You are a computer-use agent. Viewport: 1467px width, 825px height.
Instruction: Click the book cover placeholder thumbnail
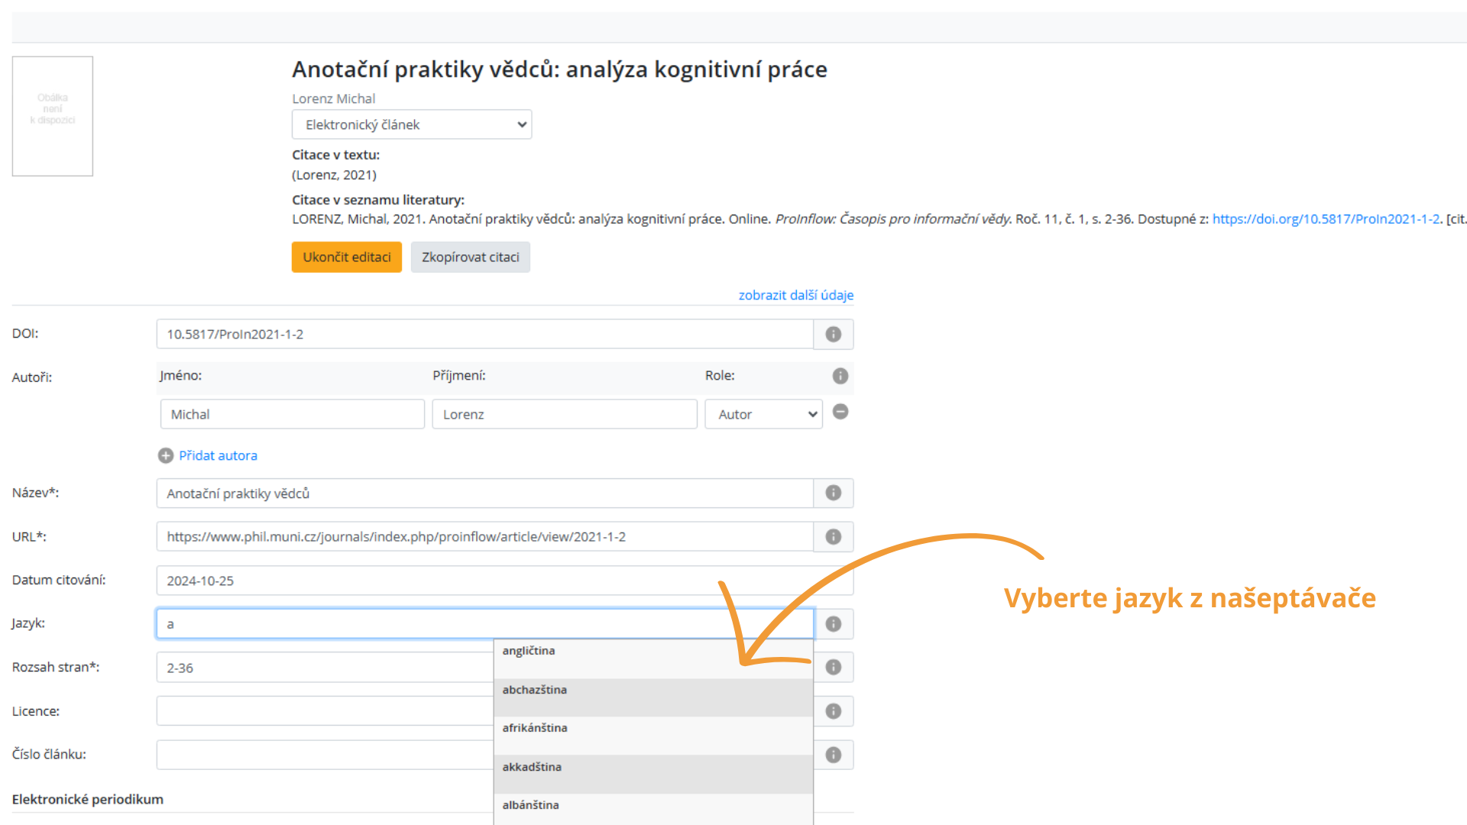[53, 116]
